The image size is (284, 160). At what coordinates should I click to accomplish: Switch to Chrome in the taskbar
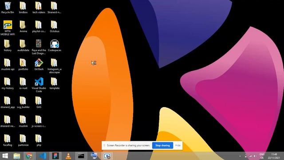tap(29, 156)
